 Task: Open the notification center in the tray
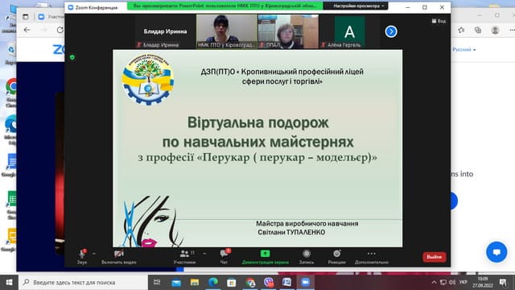point(503,283)
